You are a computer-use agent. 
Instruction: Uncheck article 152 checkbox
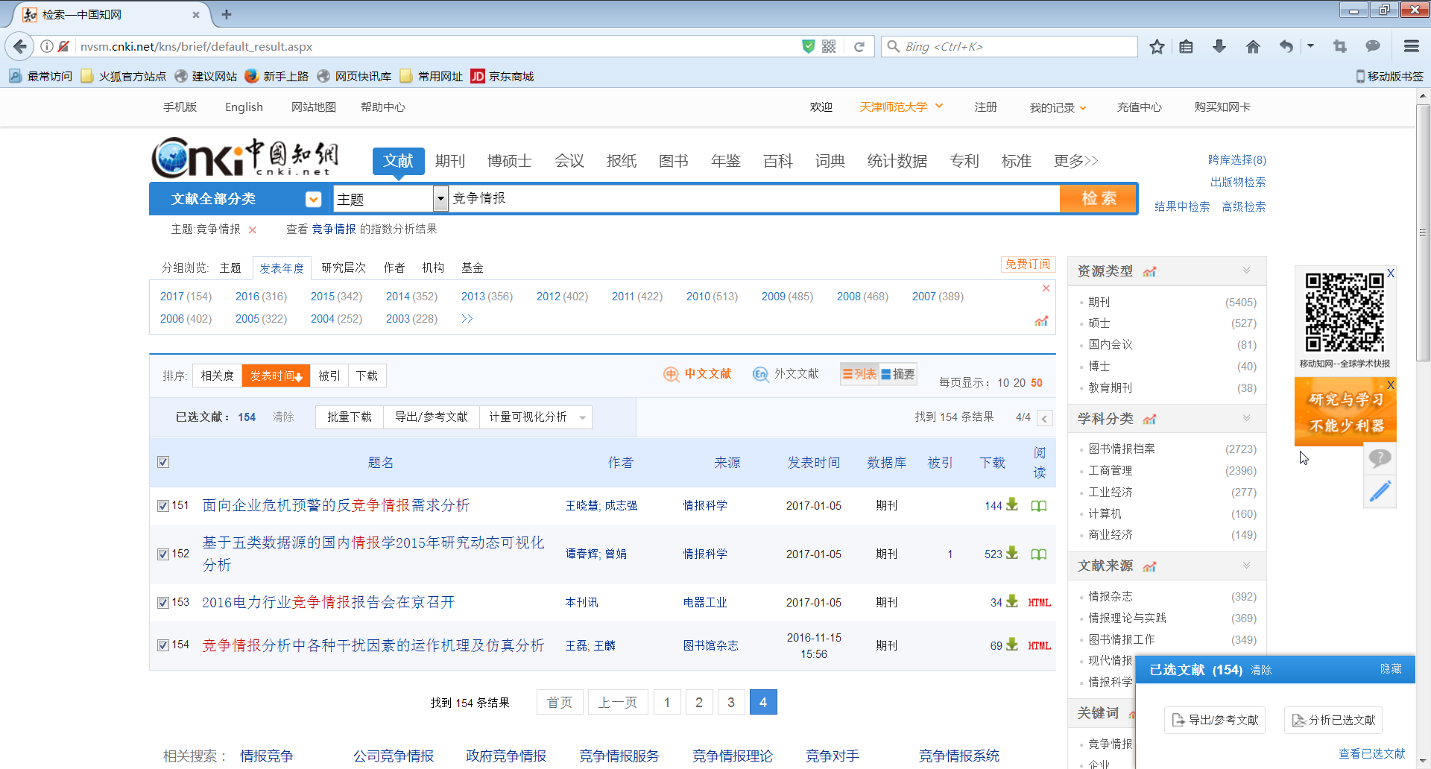(163, 554)
